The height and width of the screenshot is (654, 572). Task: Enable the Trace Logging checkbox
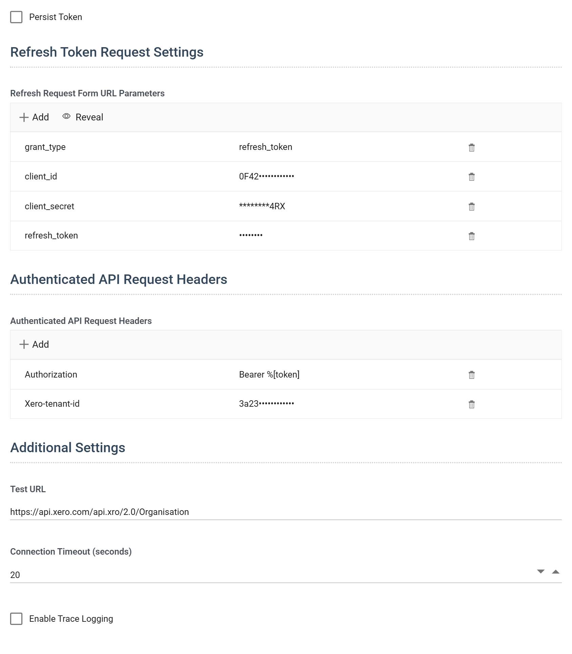[16, 619]
